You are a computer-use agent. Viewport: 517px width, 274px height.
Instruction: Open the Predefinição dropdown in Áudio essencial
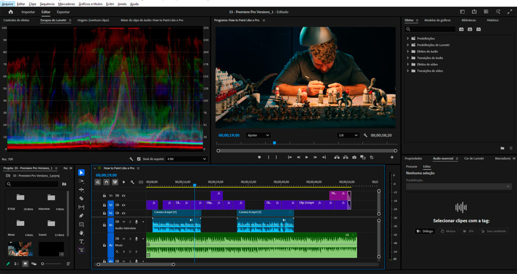coord(458,187)
